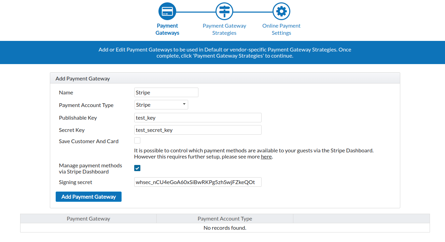This screenshot has width=445, height=242.
Task: Click the Payment Account Type column header
Action: [x=225, y=218]
